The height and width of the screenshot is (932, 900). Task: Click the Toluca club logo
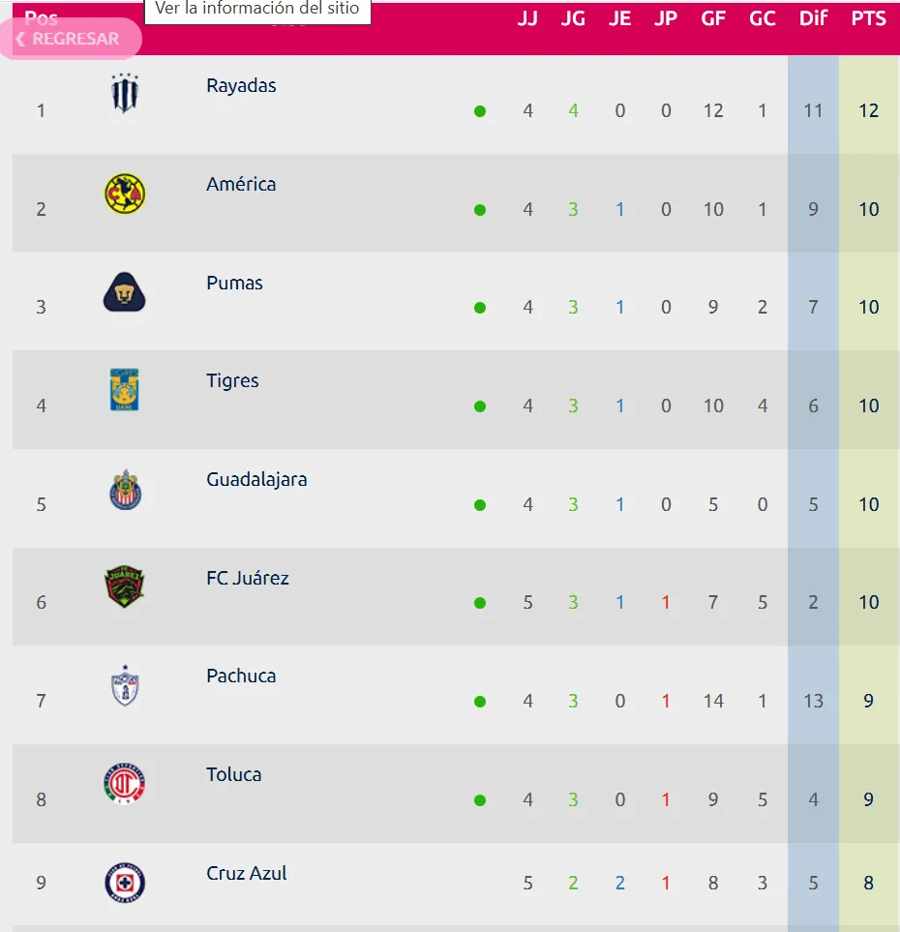125,784
